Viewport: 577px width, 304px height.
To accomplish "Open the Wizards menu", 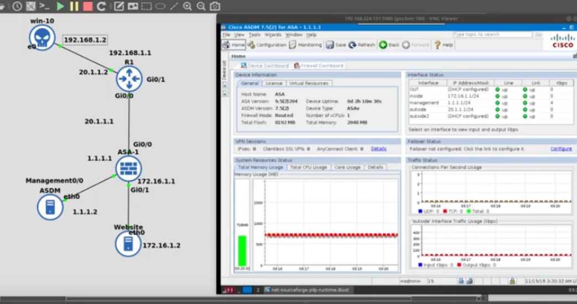I will pos(273,35).
